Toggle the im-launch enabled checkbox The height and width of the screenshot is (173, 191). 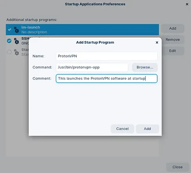point(9,30)
